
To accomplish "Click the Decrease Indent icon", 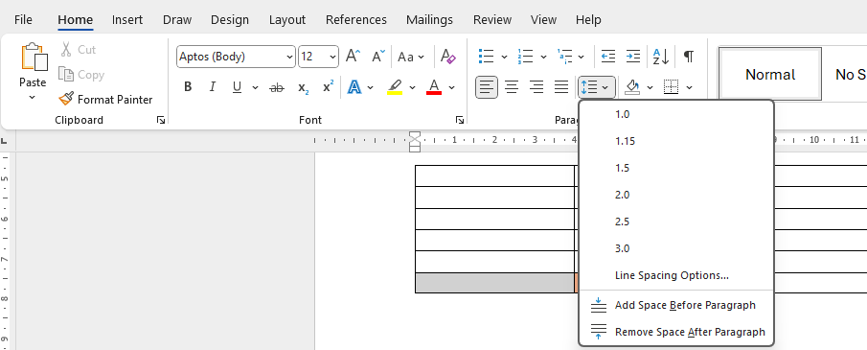I will click(608, 57).
